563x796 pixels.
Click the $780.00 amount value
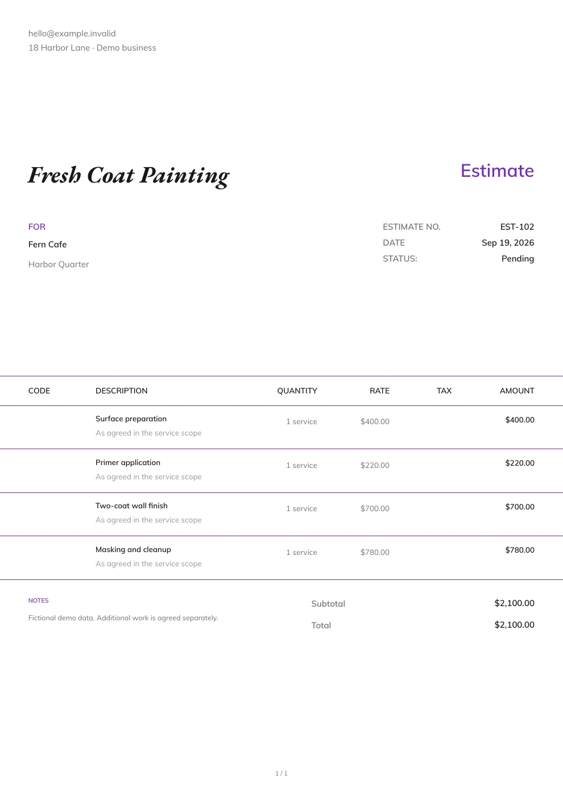(520, 550)
